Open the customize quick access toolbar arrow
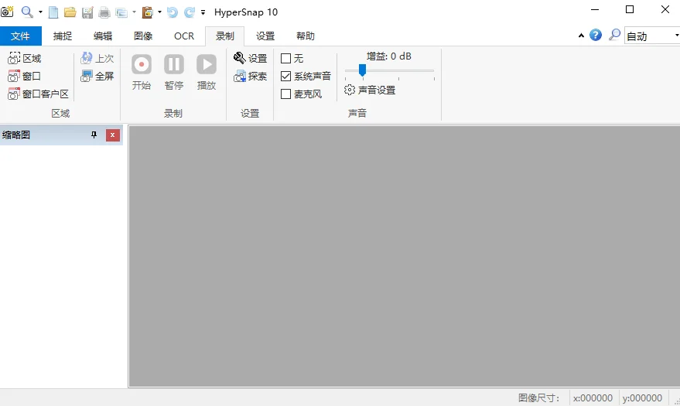The height and width of the screenshot is (406, 680). tap(203, 12)
